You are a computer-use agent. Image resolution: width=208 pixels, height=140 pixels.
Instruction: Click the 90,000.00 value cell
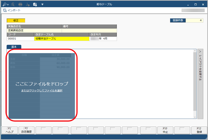pos(55,67)
